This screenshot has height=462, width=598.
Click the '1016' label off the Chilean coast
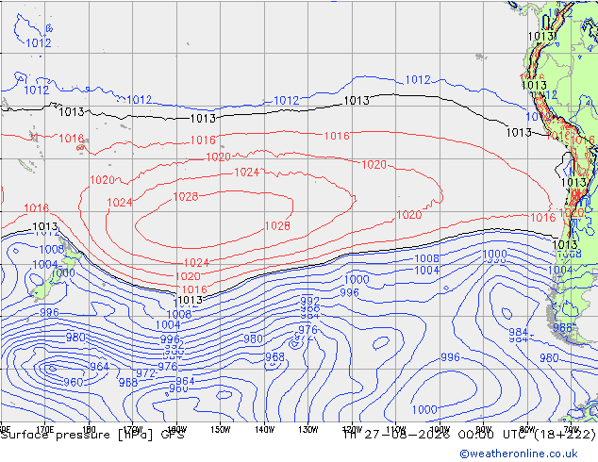click(x=543, y=218)
